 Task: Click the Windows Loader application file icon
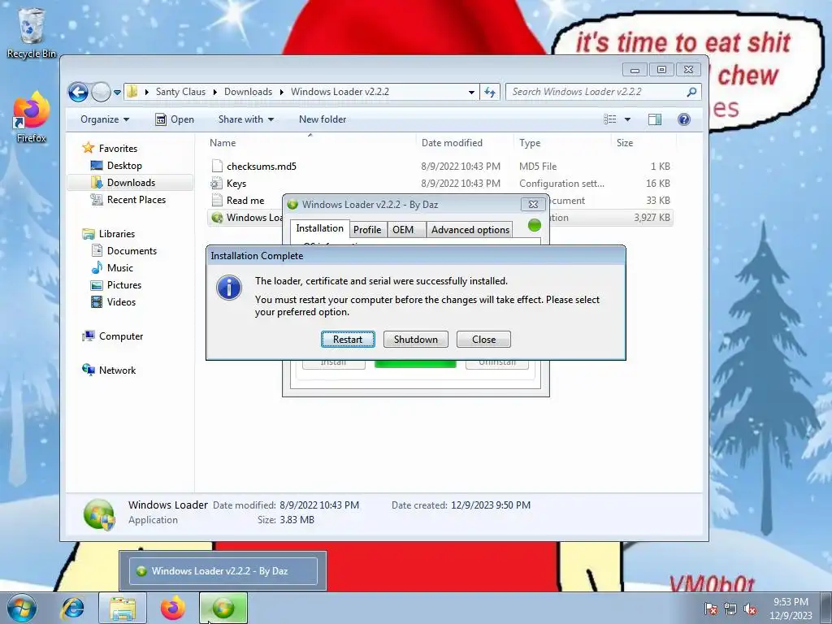tap(216, 218)
